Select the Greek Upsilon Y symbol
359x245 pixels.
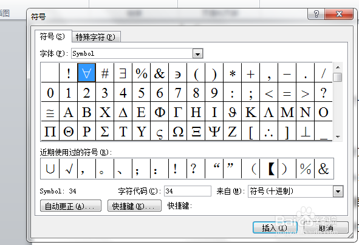142,131
